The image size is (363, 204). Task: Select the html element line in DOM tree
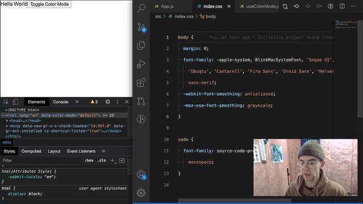pyautogui.click(x=64, y=115)
